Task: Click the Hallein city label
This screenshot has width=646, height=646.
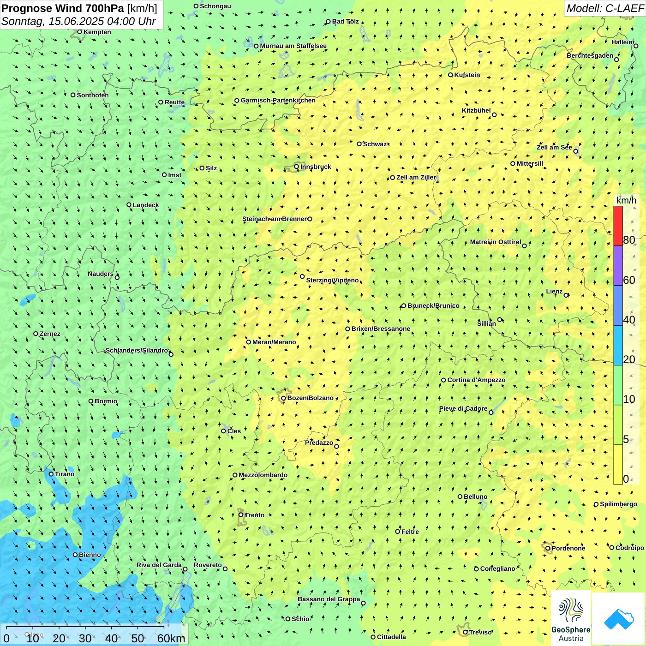Action: coord(622,42)
